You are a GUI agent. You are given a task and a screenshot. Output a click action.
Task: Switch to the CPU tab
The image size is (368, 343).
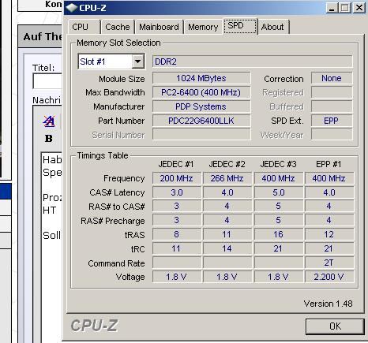click(84, 27)
